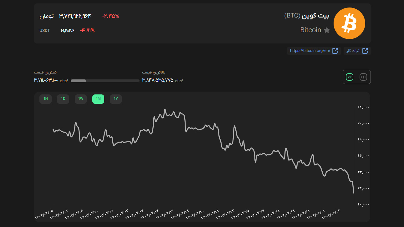Image resolution: width=404 pixels, height=227 pixels.
Task: Click the peak of the price line
Action: point(165,110)
